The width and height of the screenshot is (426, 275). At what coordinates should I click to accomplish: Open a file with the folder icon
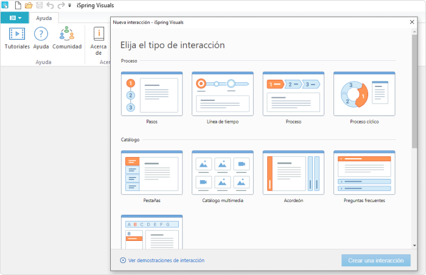click(x=29, y=5)
